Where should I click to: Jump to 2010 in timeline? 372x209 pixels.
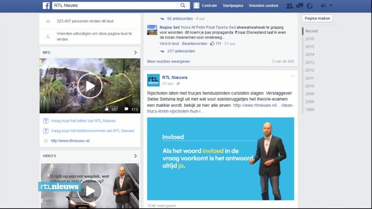tap(309, 86)
